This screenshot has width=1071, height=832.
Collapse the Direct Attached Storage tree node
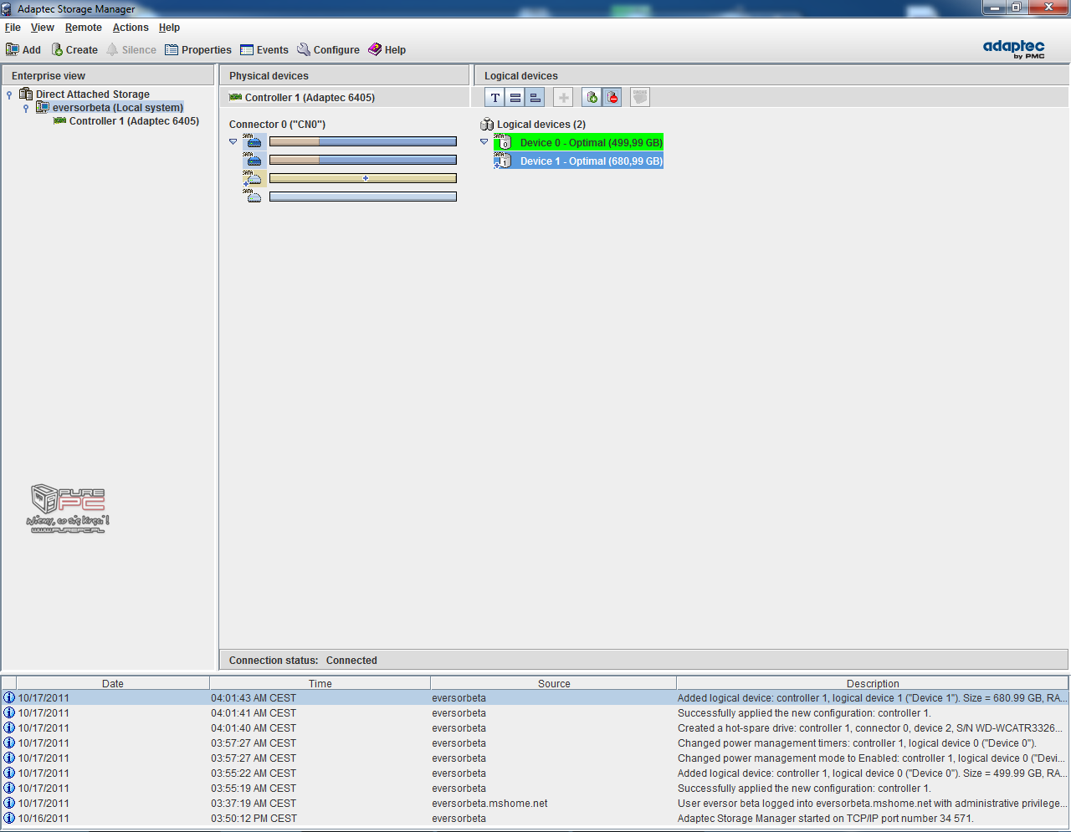pos(9,94)
